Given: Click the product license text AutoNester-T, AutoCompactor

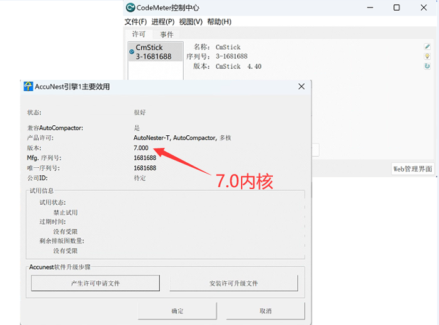Looking at the screenshot, I should click(175, 138).
